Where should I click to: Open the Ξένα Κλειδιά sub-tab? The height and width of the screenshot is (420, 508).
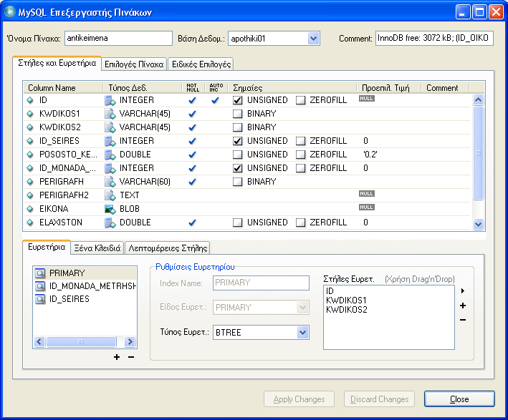[x=97, y=248]
